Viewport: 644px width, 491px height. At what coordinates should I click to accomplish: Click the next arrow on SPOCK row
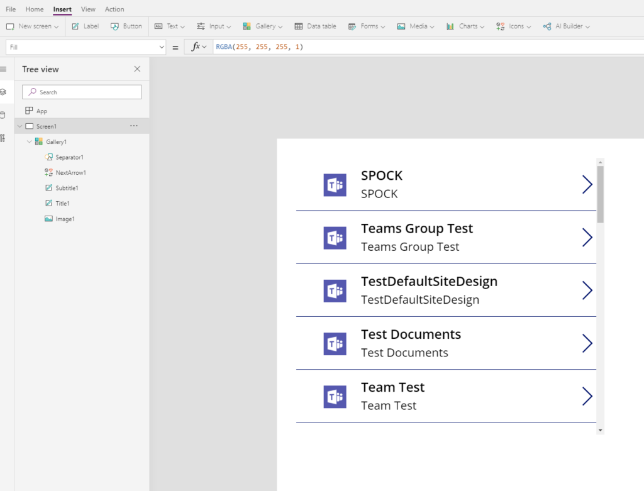[x=587, y=184]
